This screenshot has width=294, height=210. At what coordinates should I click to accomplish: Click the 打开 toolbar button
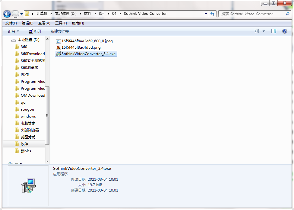click(x=35, y=31)
